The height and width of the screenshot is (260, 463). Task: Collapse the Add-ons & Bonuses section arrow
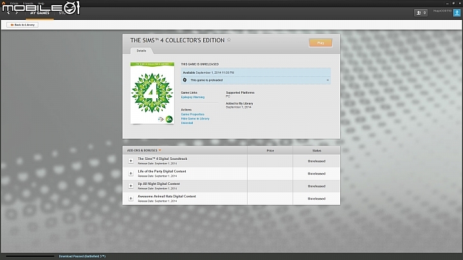(x=159, y=150)
